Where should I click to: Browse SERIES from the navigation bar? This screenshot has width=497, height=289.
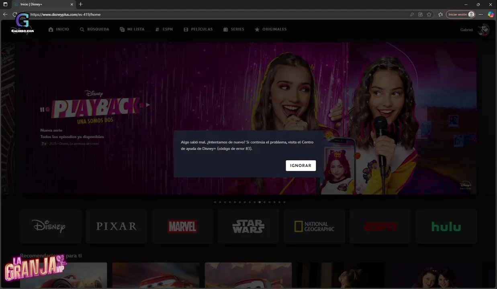pos(233,29)
